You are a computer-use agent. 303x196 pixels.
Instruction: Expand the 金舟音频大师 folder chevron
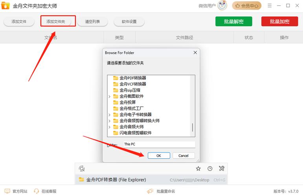click(x=109, y=127)
